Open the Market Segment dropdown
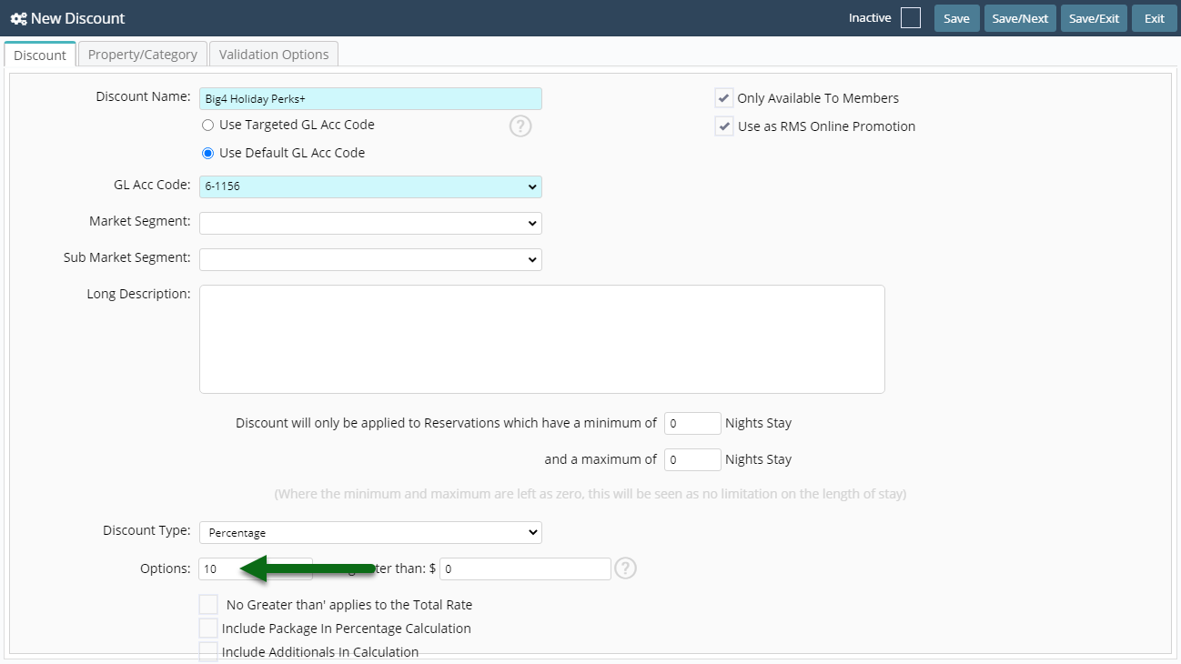 click(x=370, y=223)
